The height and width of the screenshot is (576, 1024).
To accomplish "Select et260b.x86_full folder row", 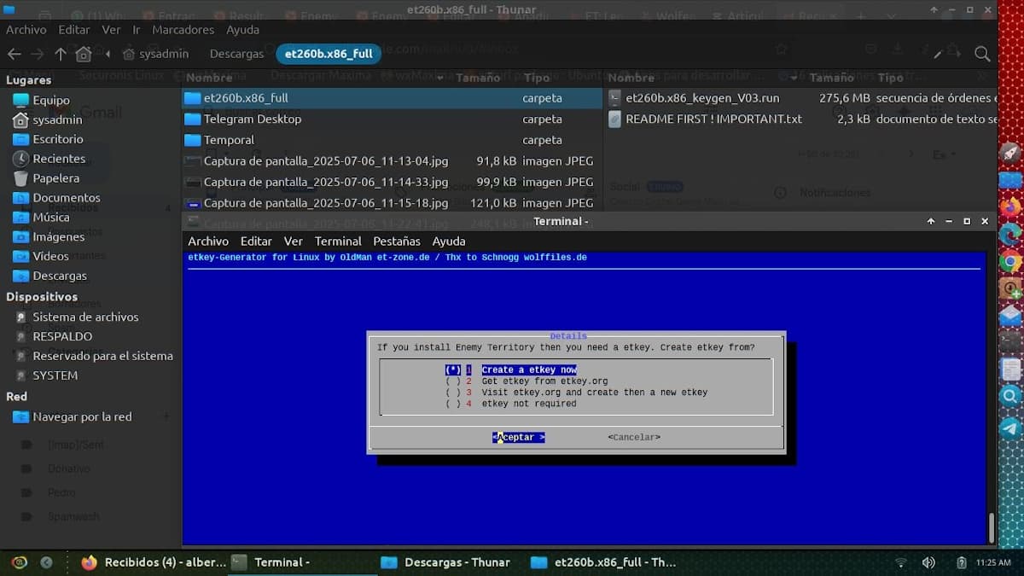I will pos(393,98).
